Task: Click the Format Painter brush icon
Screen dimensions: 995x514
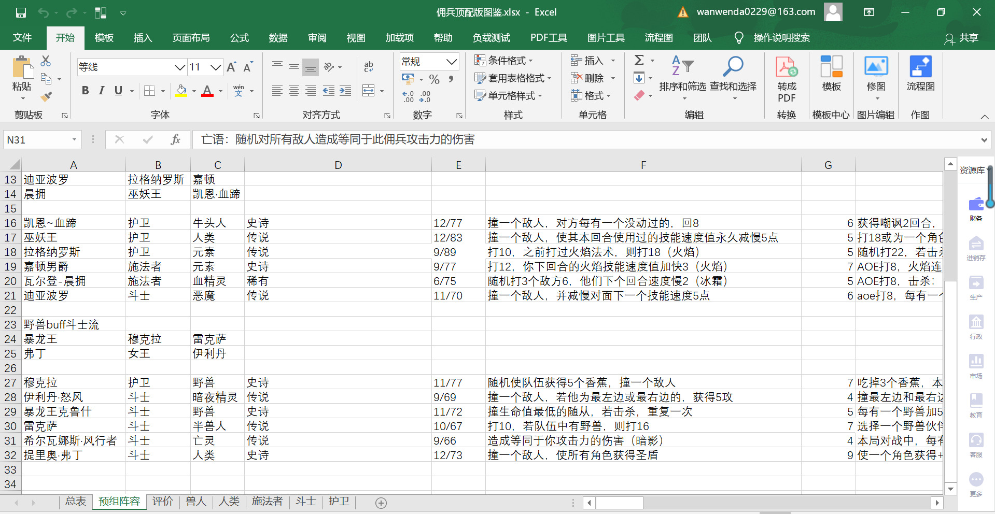Action: (46, 96)
